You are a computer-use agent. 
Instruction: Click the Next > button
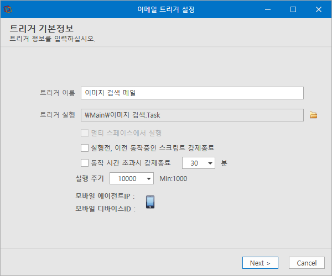point(260,263)
